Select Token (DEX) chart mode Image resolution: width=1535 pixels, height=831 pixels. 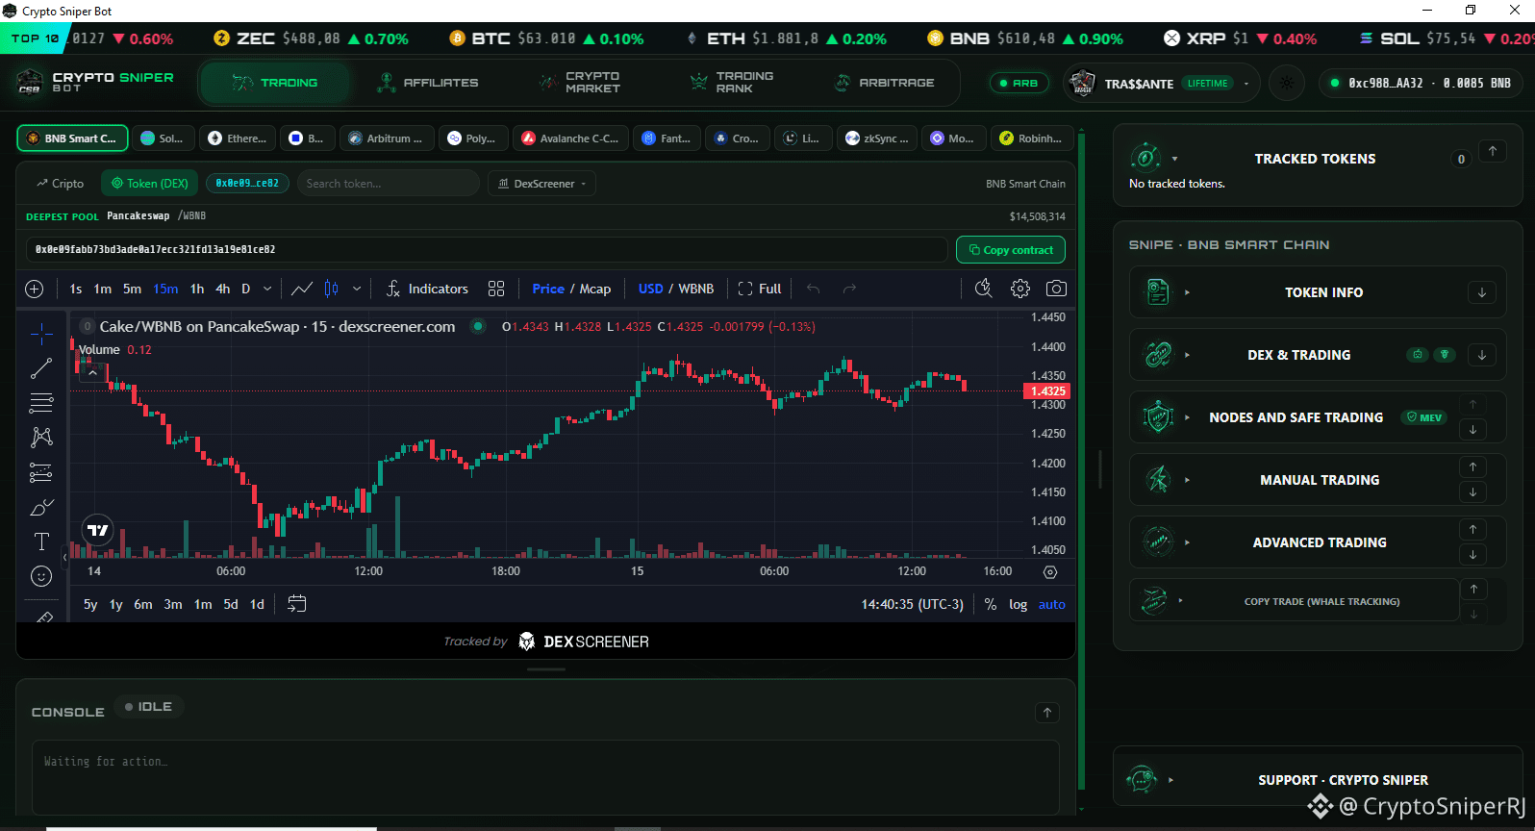(149, 183)
